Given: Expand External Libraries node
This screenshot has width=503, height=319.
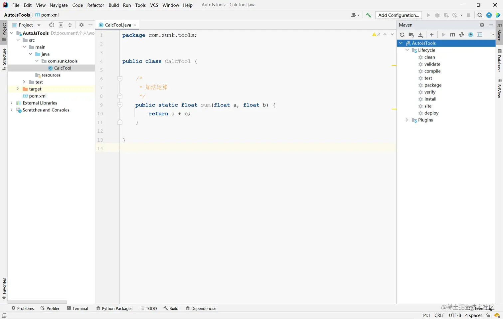Looking at the screenshot, I should (11, 103).
